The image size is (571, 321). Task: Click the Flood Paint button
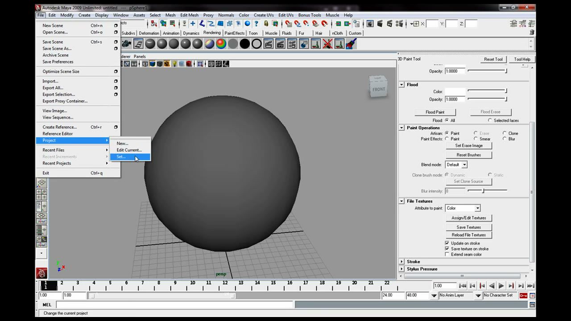[435, 112]
